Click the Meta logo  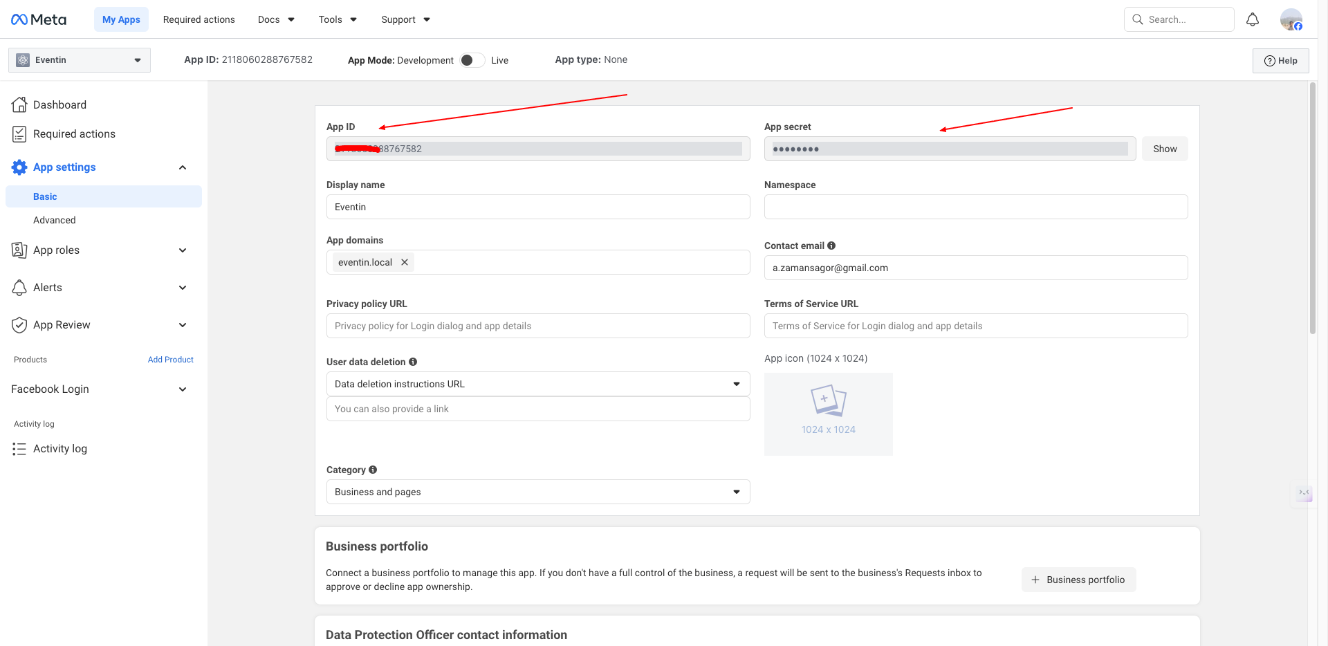pos(39,19)
